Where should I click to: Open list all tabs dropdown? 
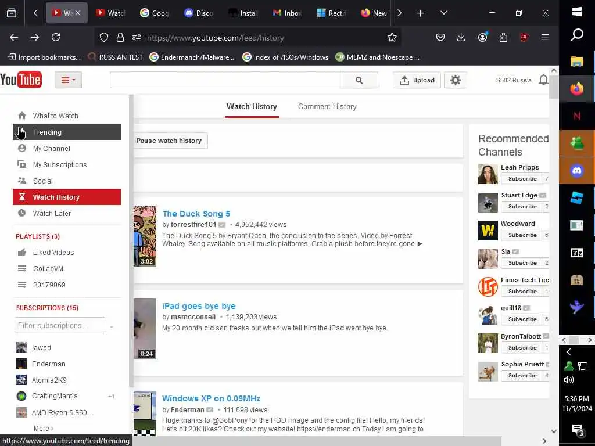click(x=443, y=13)
